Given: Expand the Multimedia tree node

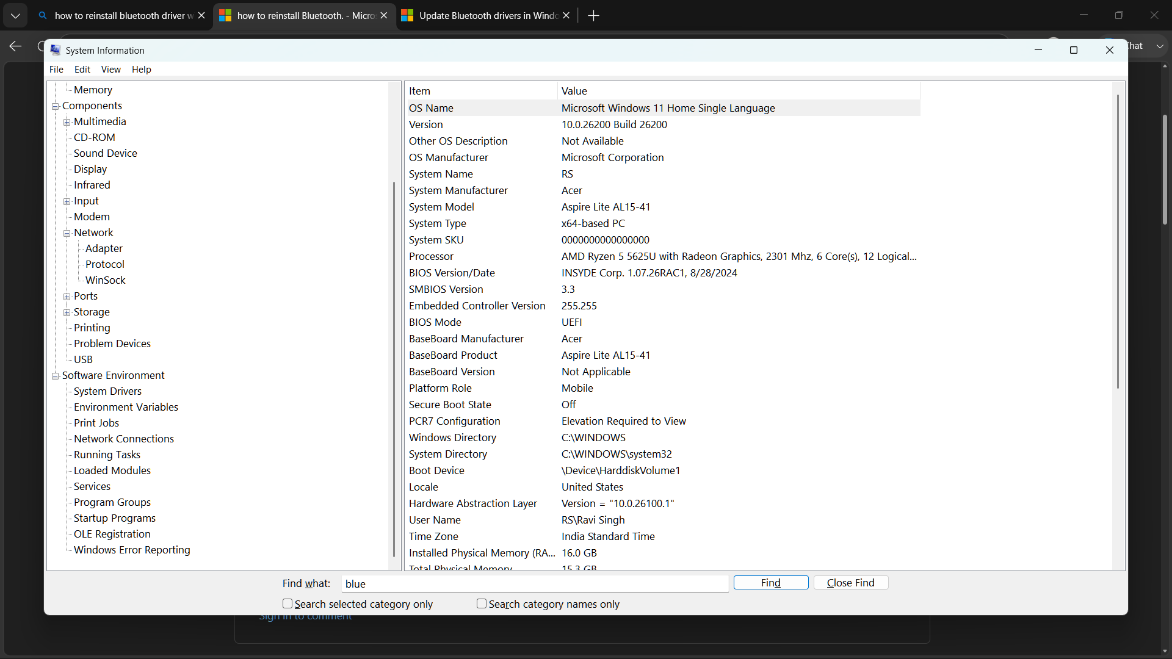Looking at the screenshot, I should coord(67,122).
